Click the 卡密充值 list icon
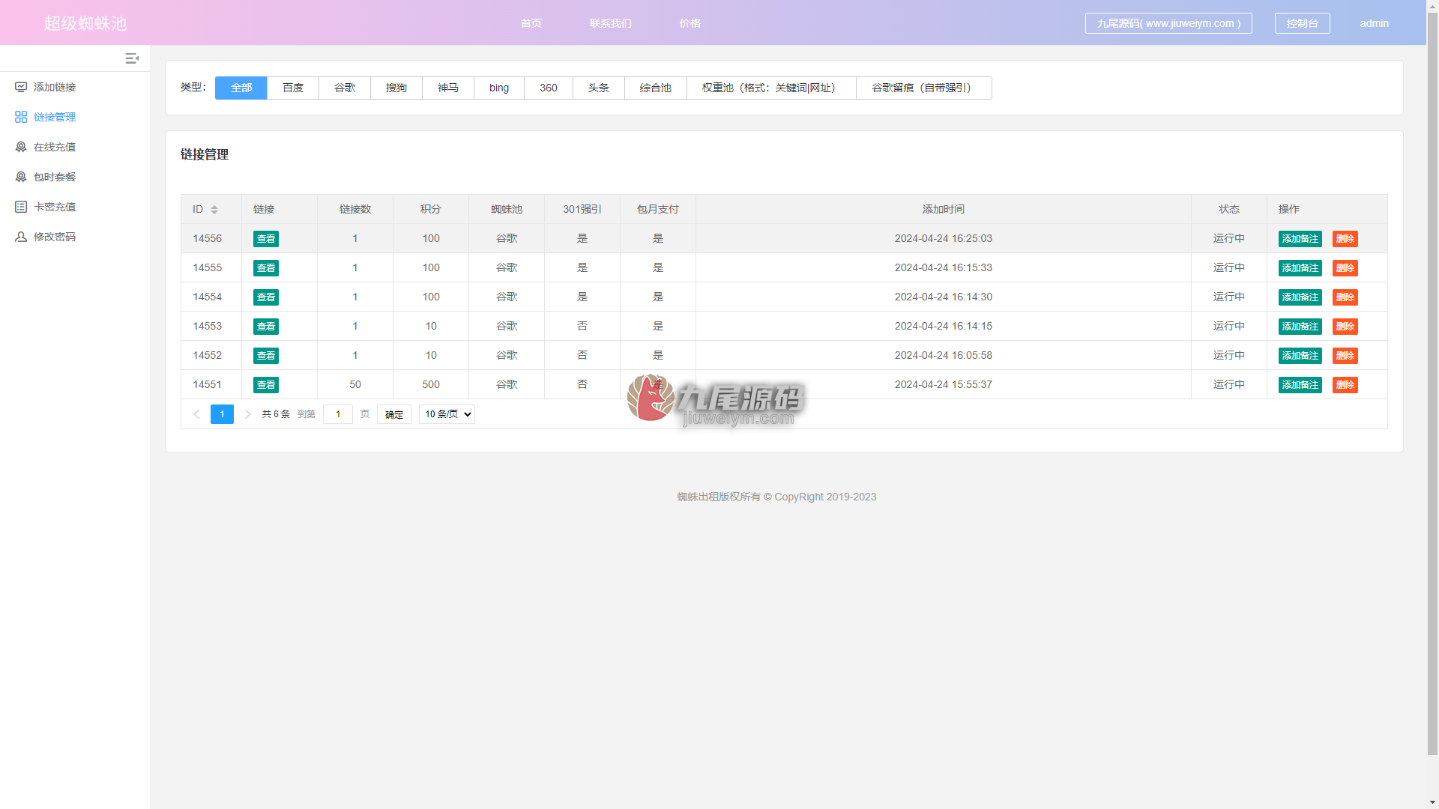 (21, 207)
